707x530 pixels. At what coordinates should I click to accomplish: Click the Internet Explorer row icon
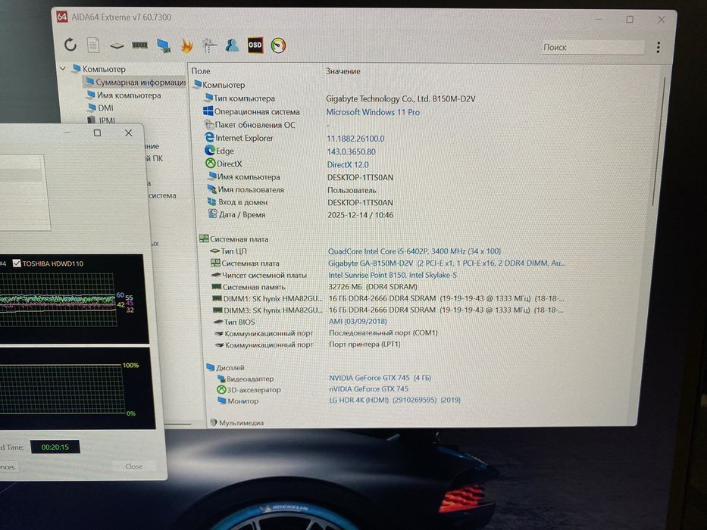tap(210, 138)
